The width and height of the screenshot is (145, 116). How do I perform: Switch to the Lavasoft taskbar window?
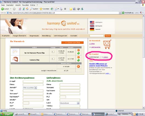[20, 114]
